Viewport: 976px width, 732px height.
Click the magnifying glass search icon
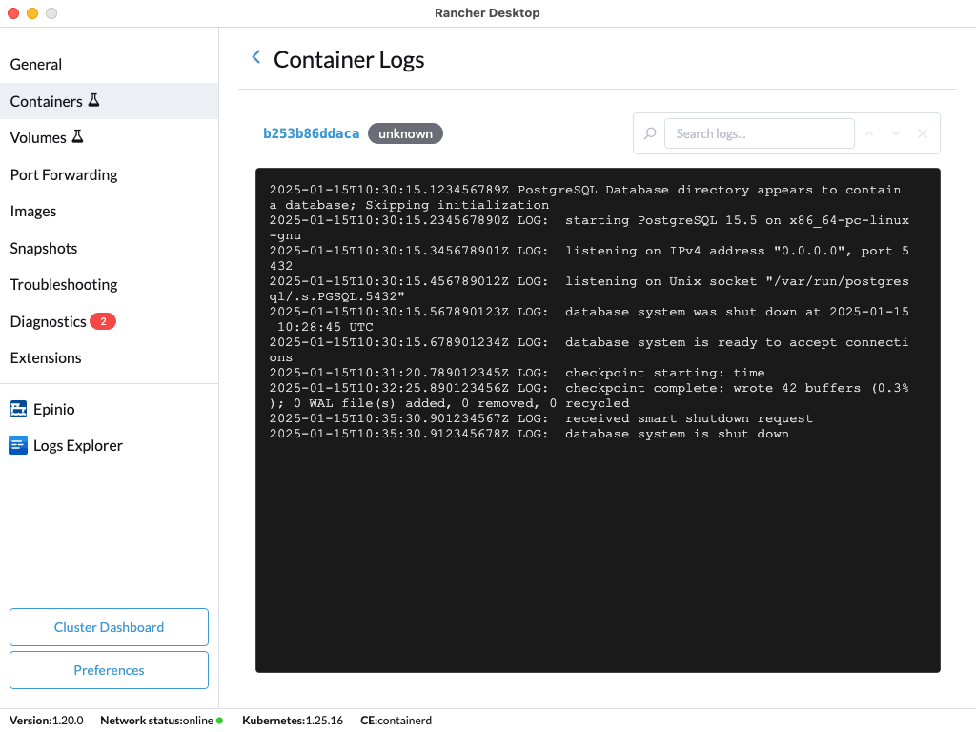[x=649, y=133]
